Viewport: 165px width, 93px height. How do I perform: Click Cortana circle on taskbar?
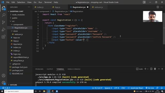click(36, 91)
